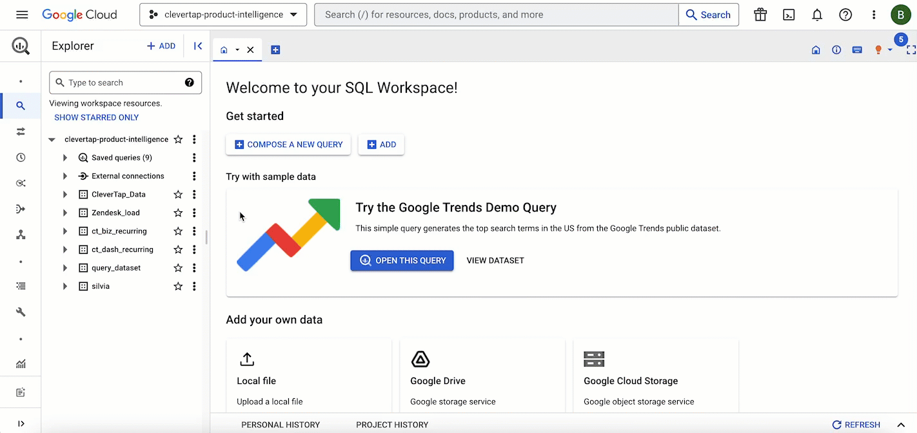Open the main navigation hamburger menu
917x433 pixels.
(22, 15)
